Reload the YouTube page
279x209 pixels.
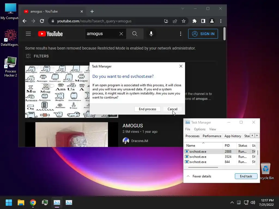pyautogui.click(x=42, y=21)
